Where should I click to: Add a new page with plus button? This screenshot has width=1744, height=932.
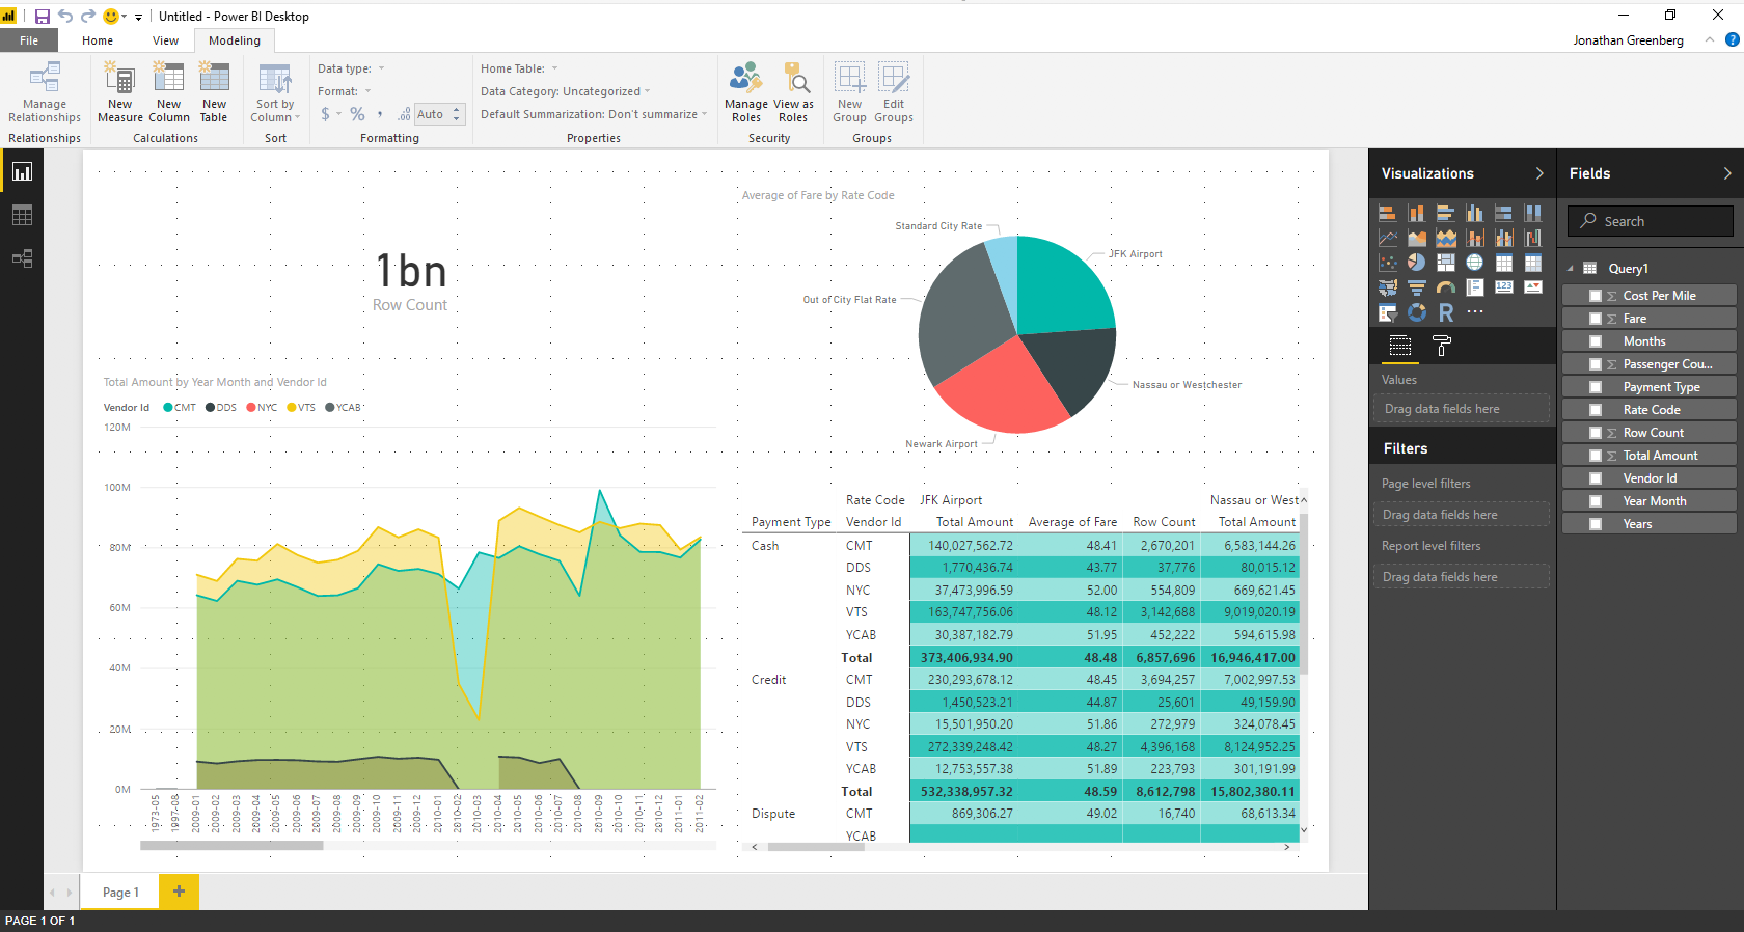179,892
